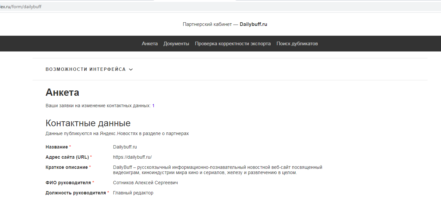Open Проверка корректности экспорта page

coord(233,44)
